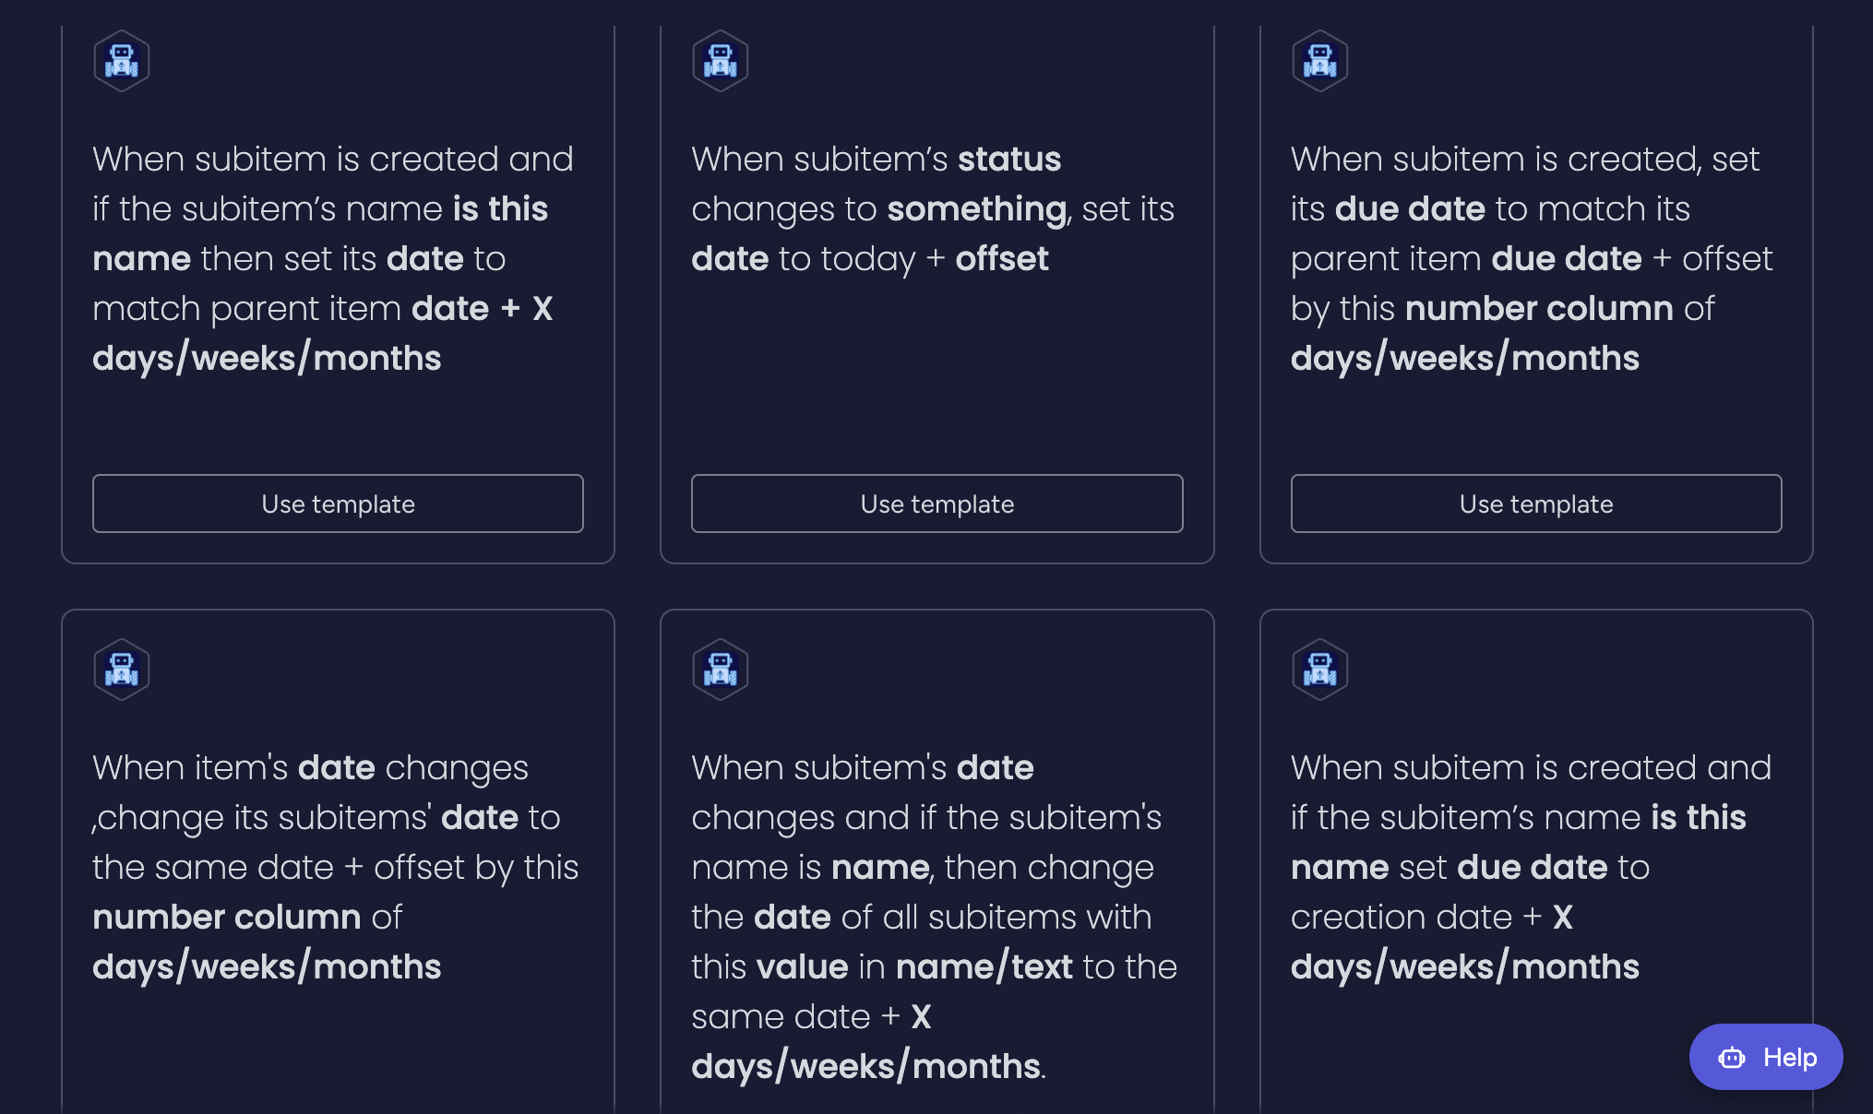Open the Help chat widget
Image resolution: width=1873 pixels, height=1114 pixels.
point(1765,1057)
